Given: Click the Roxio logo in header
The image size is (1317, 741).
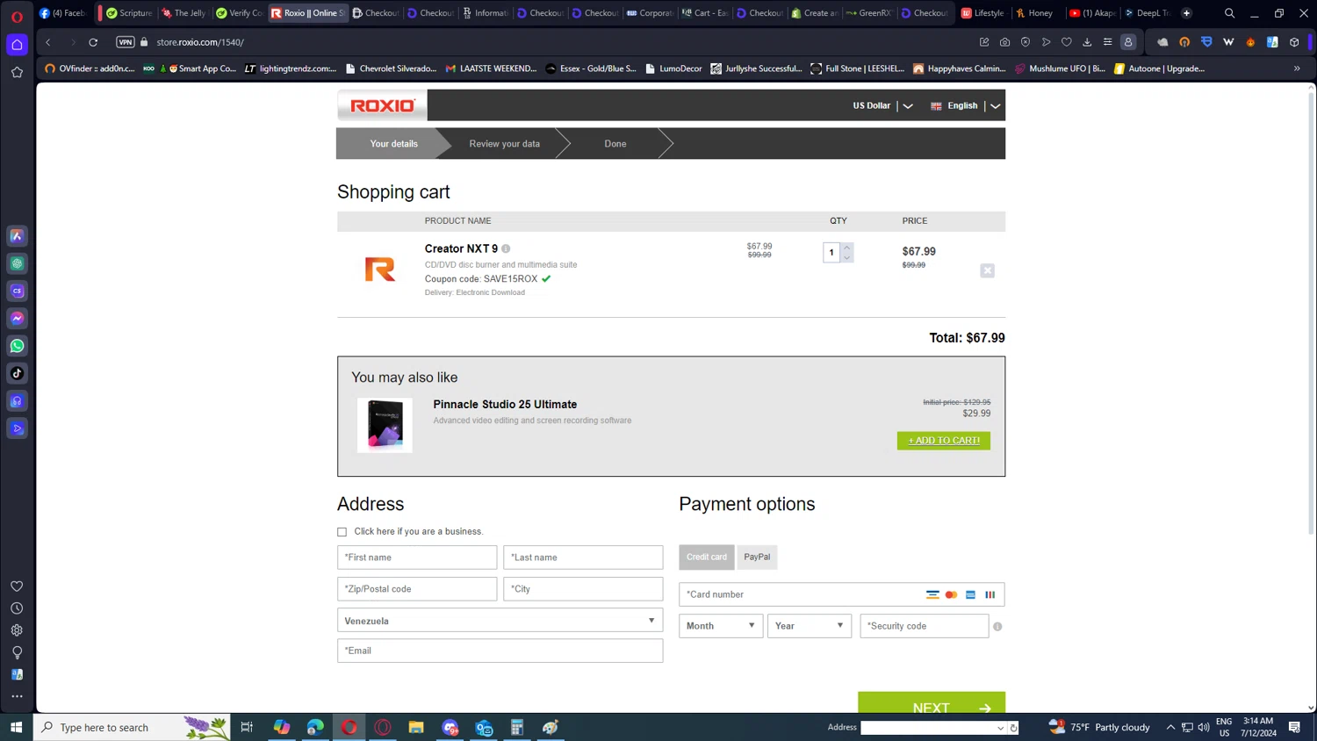Looking at the screenshot, I should [382, 105].
